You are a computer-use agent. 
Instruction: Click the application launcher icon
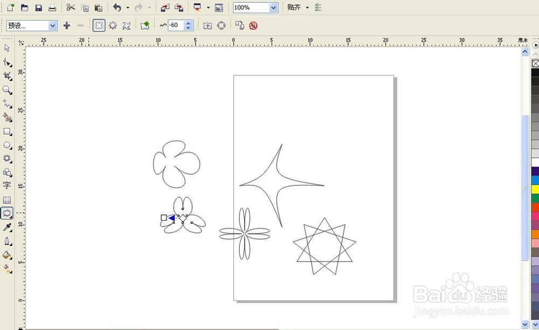(197, 7)
